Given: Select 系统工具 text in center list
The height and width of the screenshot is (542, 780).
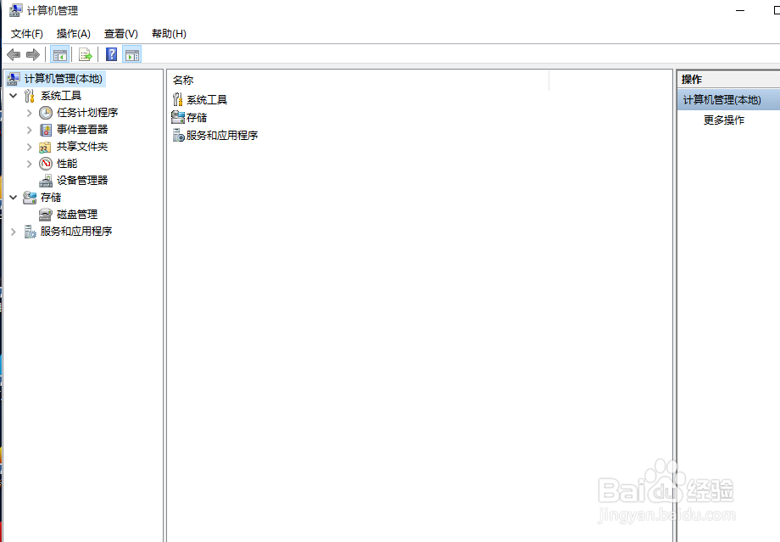Looking at the screenshot, I should (206, 99).
